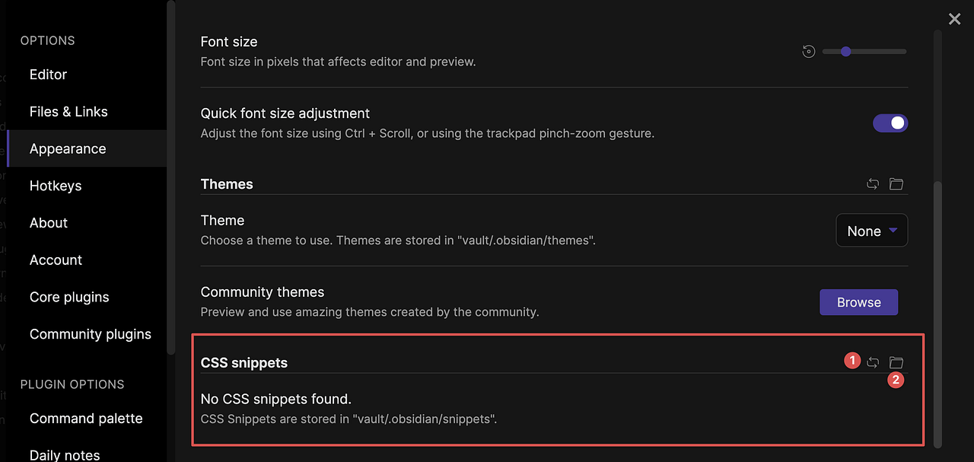This screenshot has height=462, width=974.
Task: Select the Appearance section
Action: tap(68, 148)
